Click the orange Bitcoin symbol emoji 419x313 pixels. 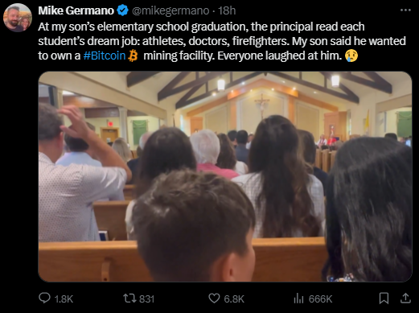pyautogui.click(x=133, y=56)
